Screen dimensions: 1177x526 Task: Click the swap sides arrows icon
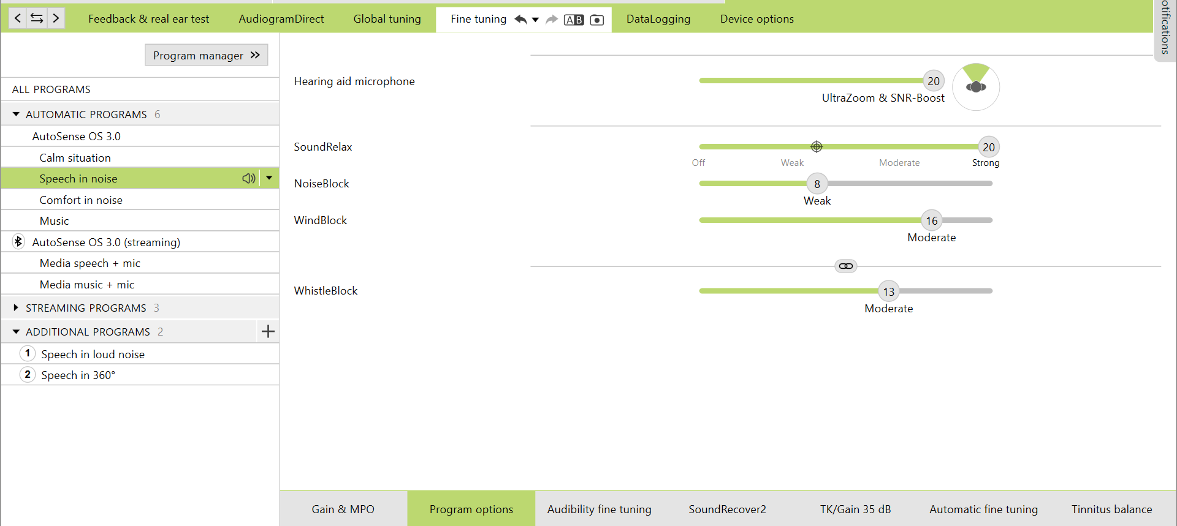(37, 18)
